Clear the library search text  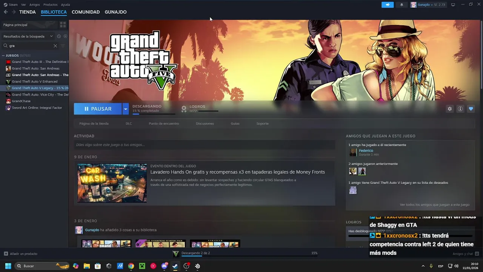coord(55,46)
